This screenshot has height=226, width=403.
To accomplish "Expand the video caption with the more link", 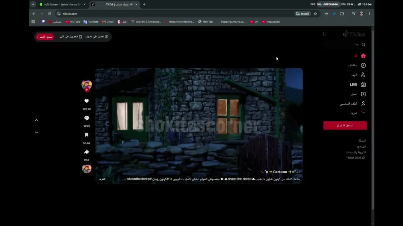I will click(102, 179).
